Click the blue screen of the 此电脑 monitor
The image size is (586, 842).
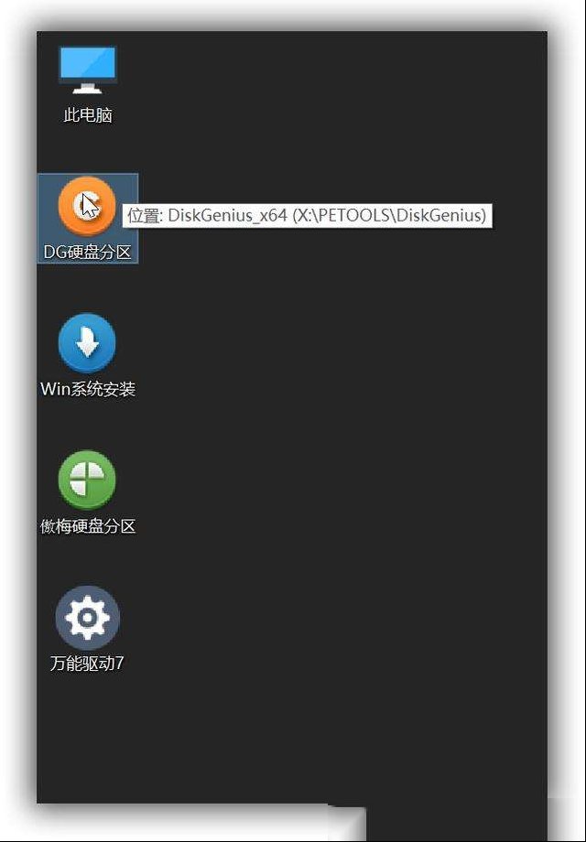point(88,63)
